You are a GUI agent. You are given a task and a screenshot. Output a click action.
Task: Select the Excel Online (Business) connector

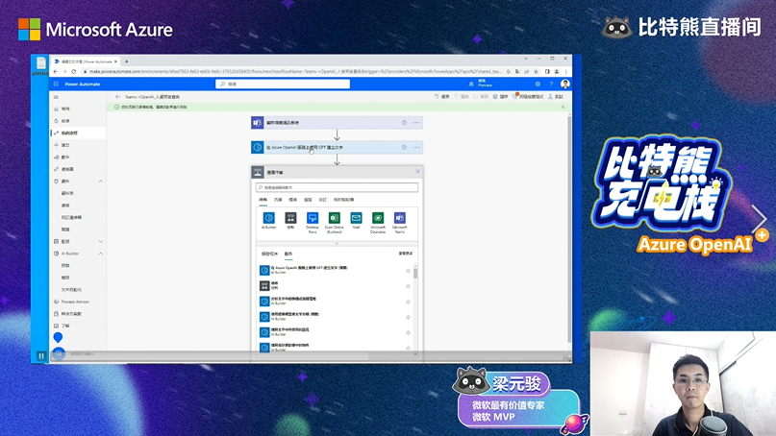tap(334, 218)
